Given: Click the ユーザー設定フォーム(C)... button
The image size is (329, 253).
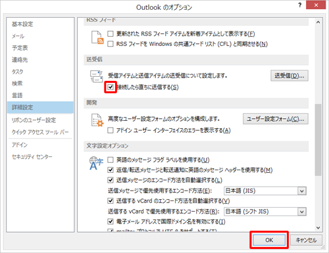Looking at the screenshot, I should [276, 119].
